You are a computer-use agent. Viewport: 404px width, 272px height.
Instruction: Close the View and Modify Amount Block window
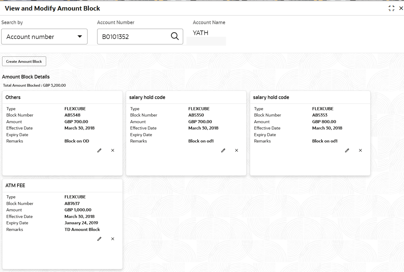pyautogui.click(x=401, y=8)
